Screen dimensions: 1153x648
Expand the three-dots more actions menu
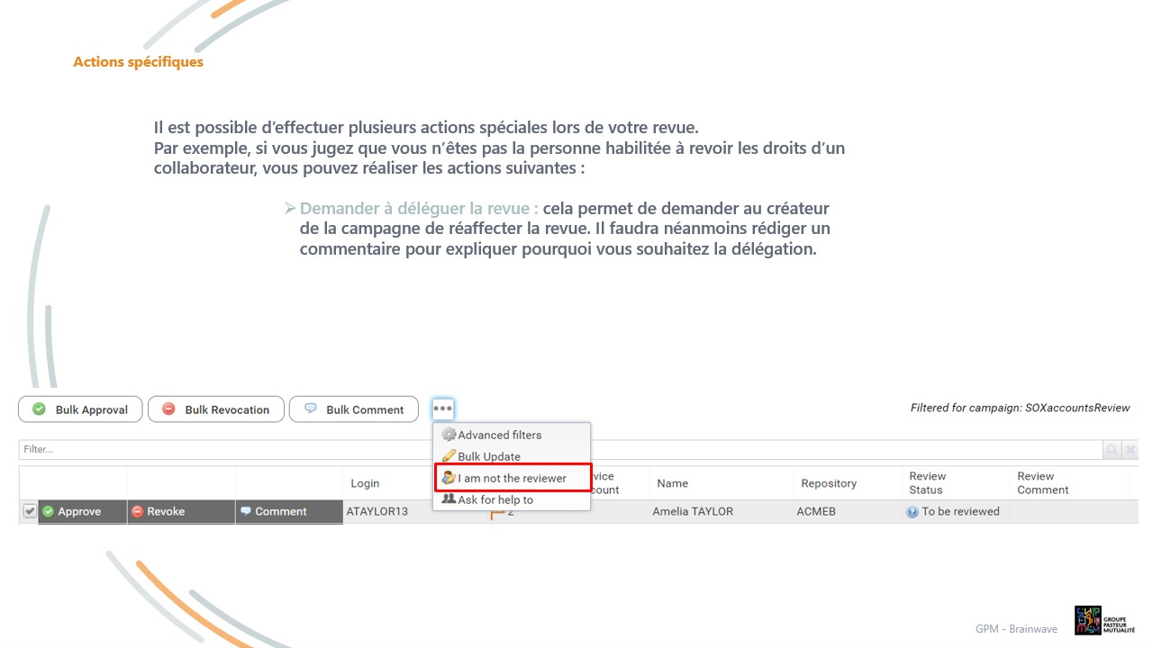pyautogui.click(x=442, y=409)
